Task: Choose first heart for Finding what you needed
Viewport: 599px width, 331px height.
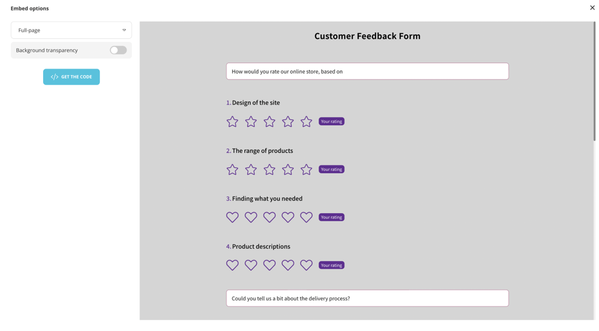Action: 232,217
